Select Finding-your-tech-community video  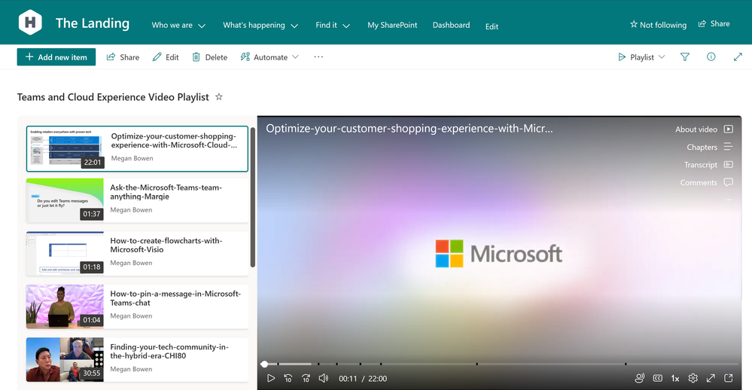click(137, 360)
